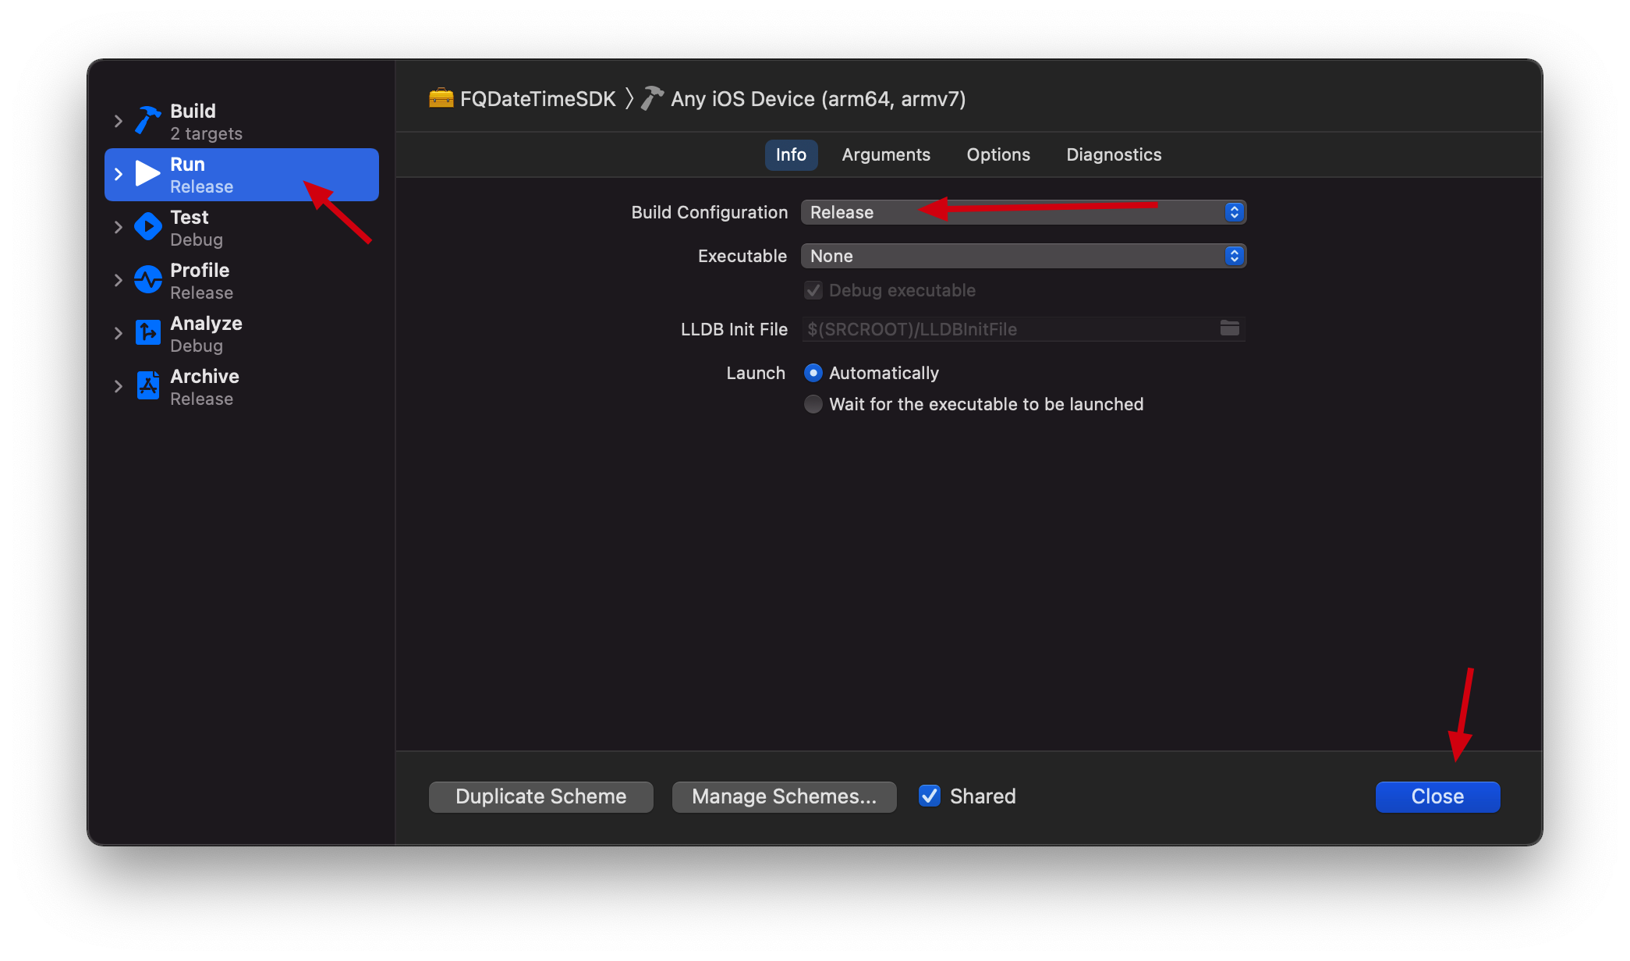Switch to the Arguments tab
This screenshot has height=961, width=1630.
point(885,154)
